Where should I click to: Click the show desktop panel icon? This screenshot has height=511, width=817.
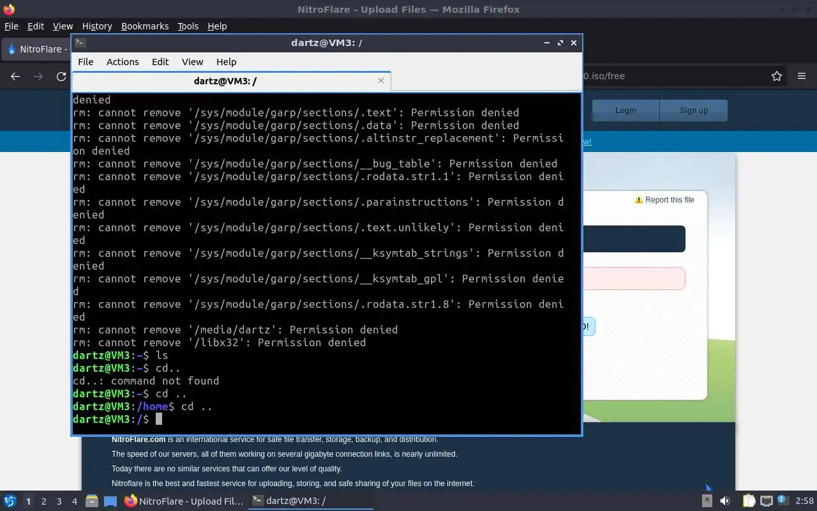click(x=110, y=501)
